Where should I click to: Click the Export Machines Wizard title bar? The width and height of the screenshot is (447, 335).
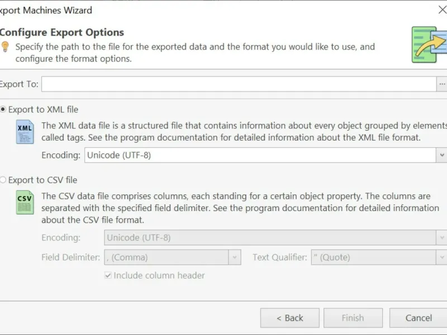coord(168,9)
